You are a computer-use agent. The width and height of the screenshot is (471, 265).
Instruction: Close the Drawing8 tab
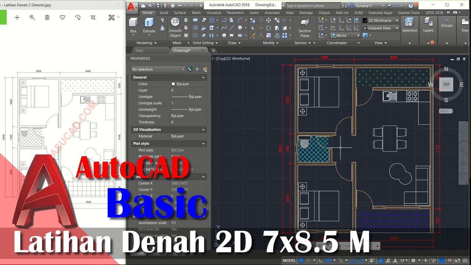pos(203,50)
